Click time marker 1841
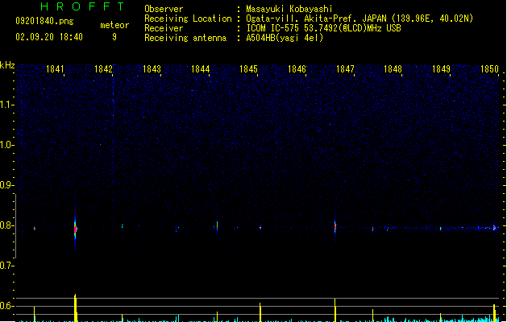507x322 pixels. pos(55,69)
